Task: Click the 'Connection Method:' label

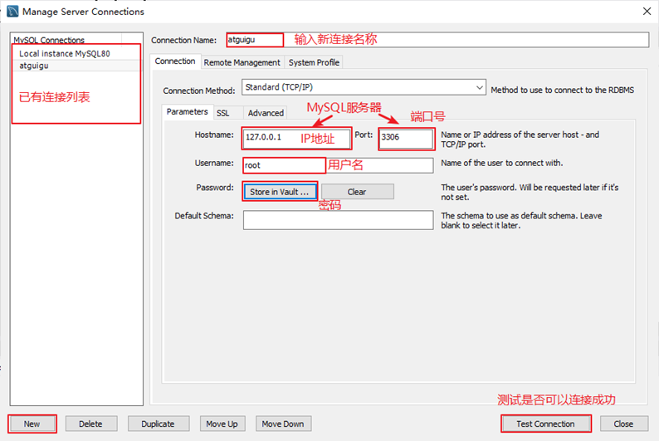Action: coord(199,91)
